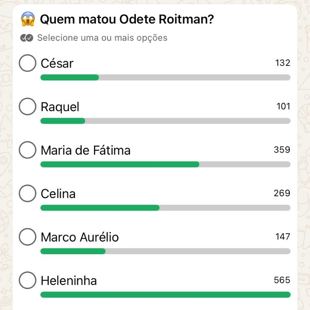Image resolution: width=310 pixels, height=310 pixels.
Task: Click the double checkmark multi-select icon
Action: pyautogui.click(x=26, y=38)
